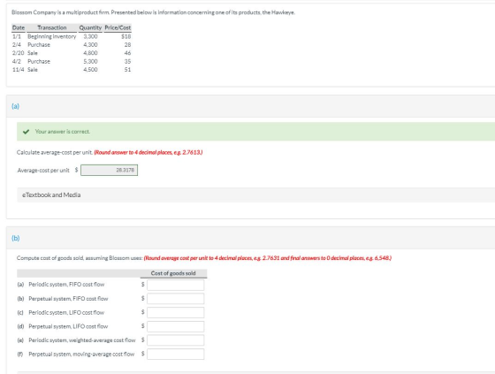
Task: Select the Beginning inventory row label
Action: 52,36
